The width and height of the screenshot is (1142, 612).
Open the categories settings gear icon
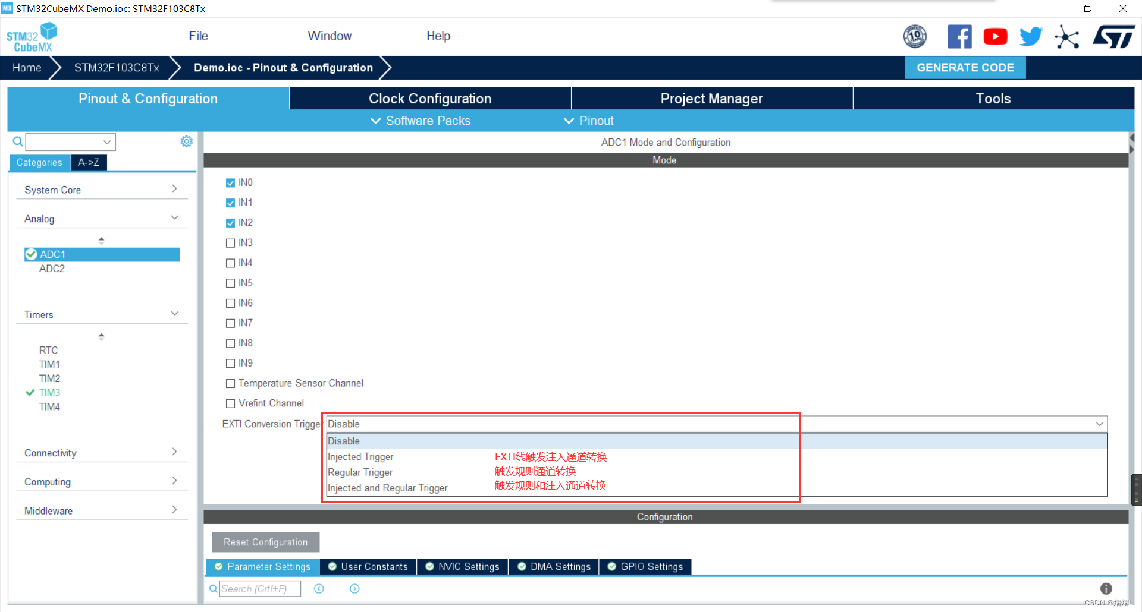(186, 141)
